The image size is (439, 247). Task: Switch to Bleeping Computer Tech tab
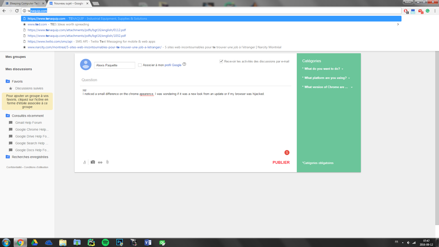[25, 3]
